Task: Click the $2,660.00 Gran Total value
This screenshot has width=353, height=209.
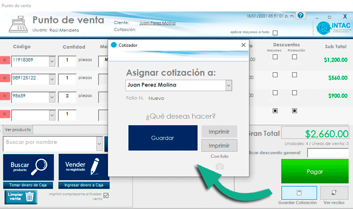Action: (326, 134)
